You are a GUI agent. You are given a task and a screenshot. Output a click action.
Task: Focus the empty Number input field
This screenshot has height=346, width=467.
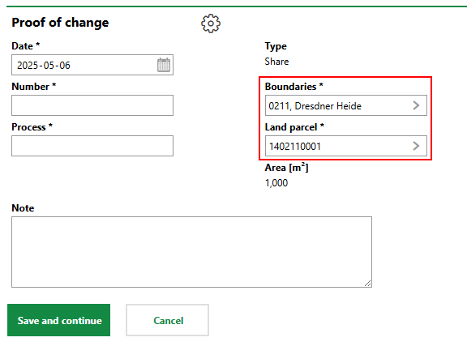[92, 105]
